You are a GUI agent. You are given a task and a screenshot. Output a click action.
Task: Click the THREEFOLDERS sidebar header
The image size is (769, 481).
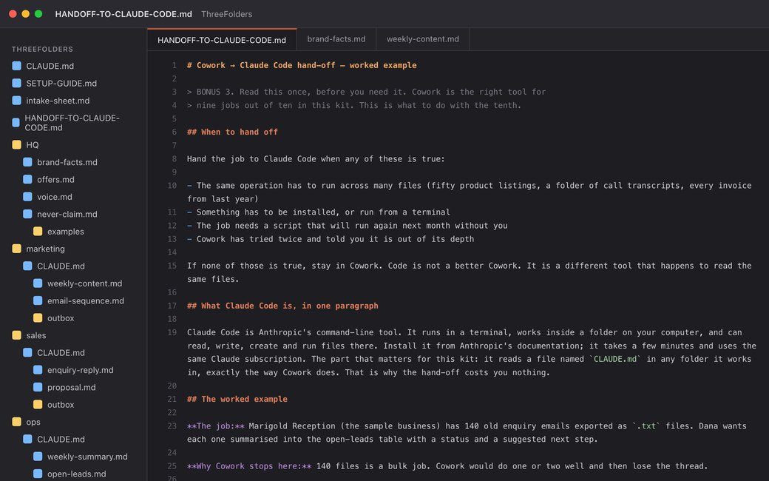(42, 49)
